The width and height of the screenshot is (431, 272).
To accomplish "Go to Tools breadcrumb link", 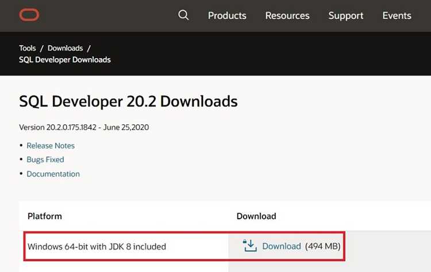I will pyautogui.click(x=28, y=48).
